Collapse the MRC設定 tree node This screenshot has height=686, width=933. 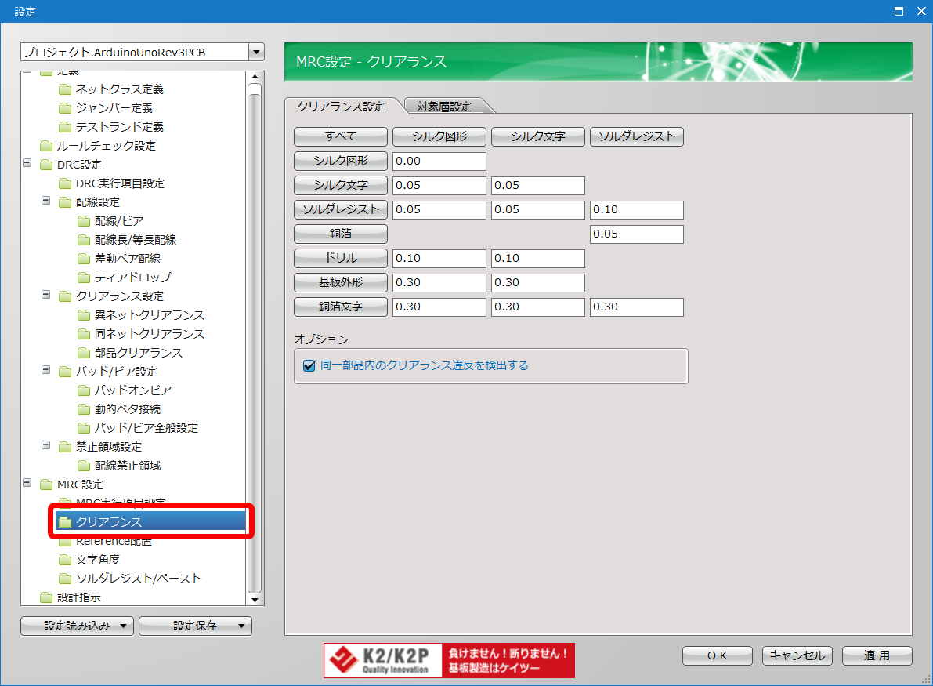[x=27, y=485]
